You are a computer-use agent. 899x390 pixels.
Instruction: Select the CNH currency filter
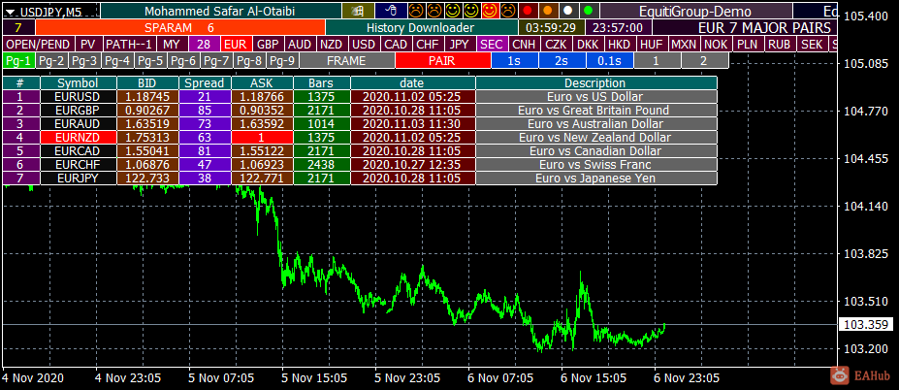(x=524, y=45)
